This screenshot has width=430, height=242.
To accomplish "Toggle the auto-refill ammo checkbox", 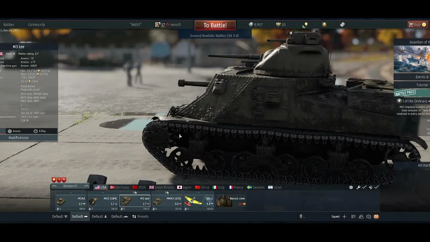I will (x=376, y=188).
